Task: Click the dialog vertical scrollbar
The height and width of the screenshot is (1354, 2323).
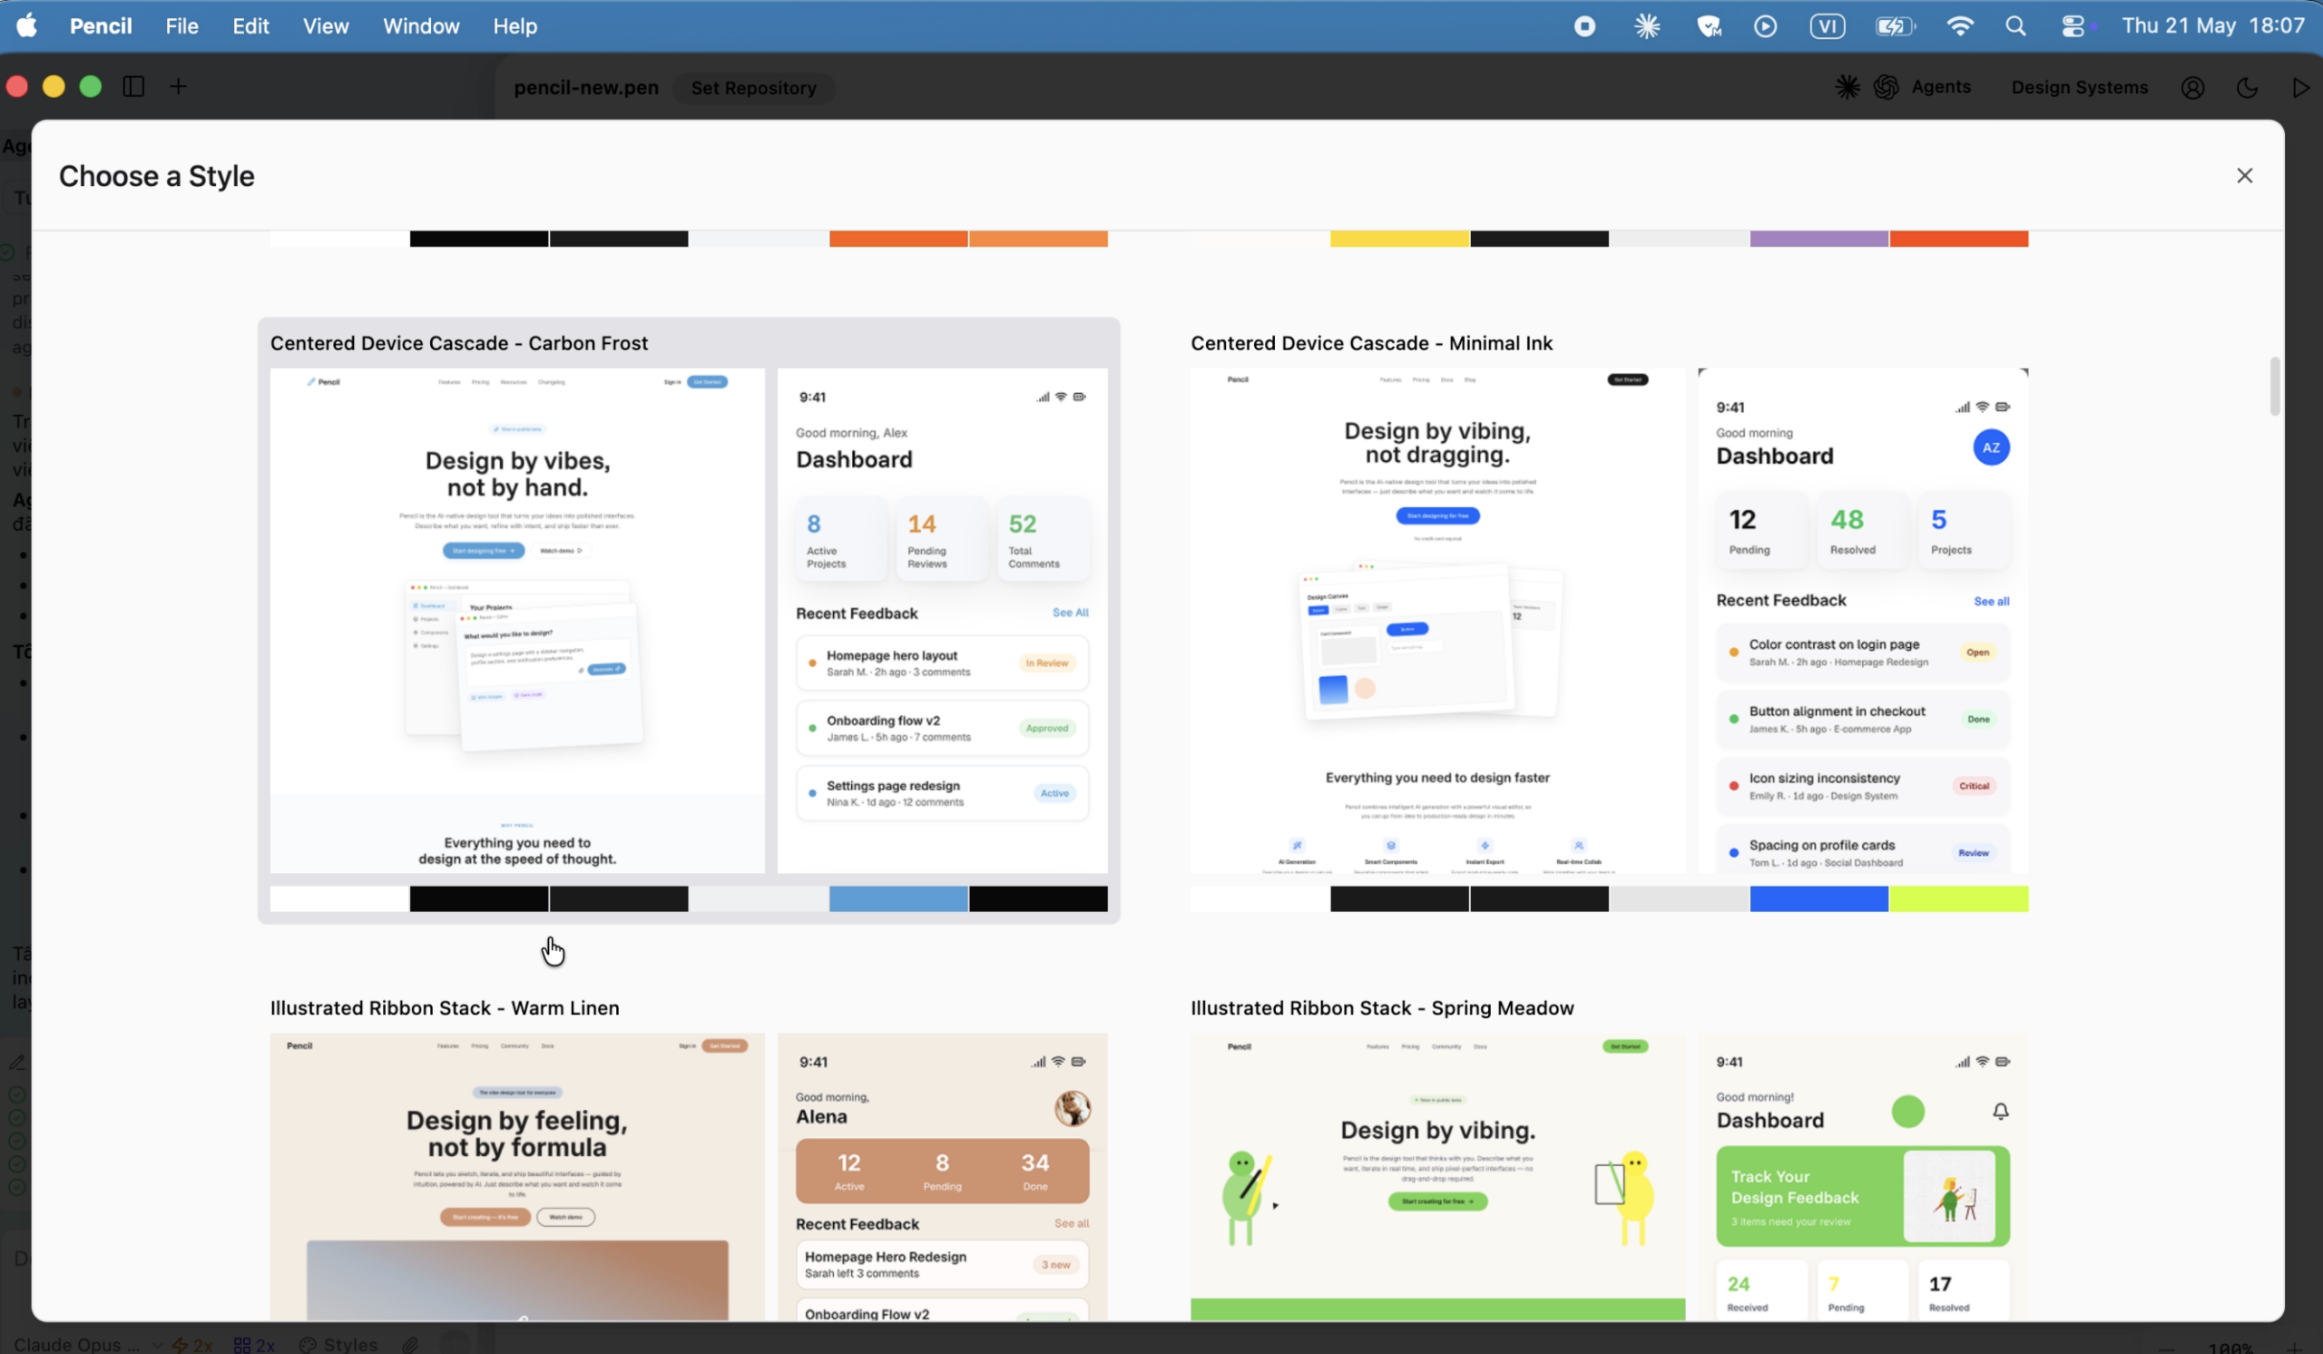Action: tap(2274, 387)
